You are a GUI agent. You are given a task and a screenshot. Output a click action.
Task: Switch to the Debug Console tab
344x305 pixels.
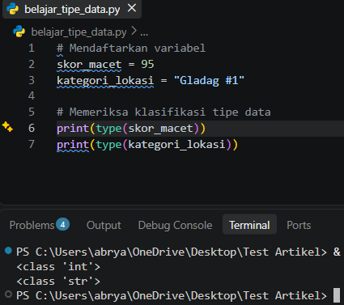click(175, 226)
